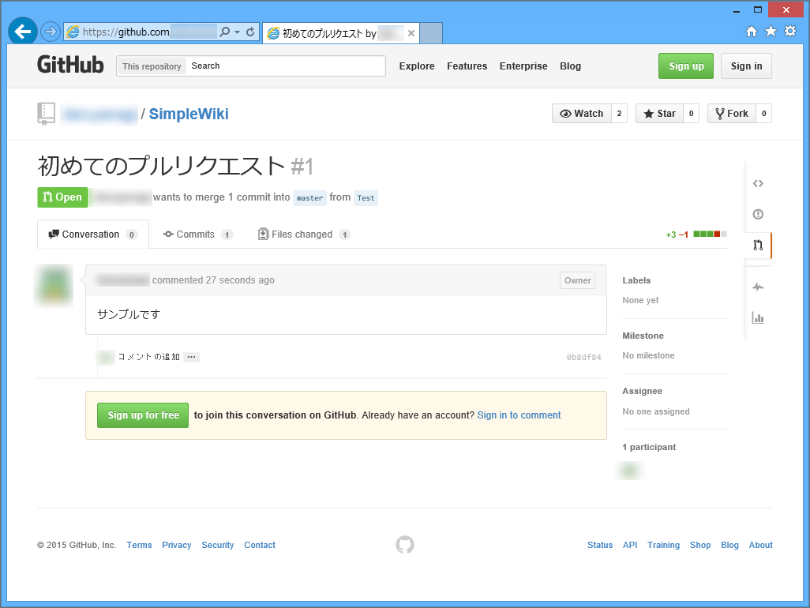The image size is (810, 608).
Task: Click the diffstat colored bar
Action: point(710,234)
